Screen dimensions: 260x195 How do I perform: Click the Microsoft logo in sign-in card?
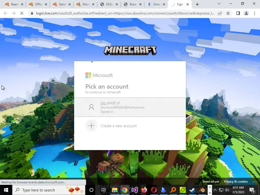click(99, 75)
